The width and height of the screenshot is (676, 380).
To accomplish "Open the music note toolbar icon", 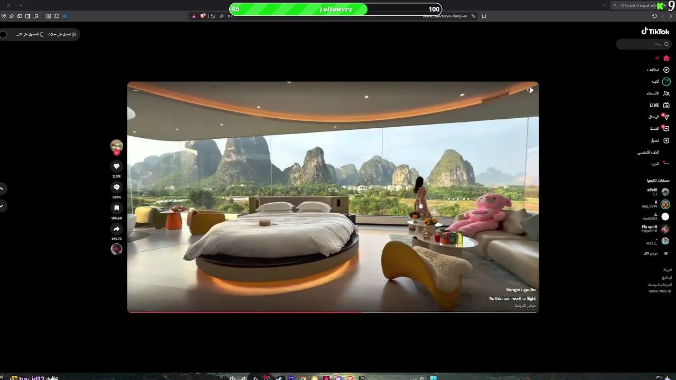I will pos(35,16).
